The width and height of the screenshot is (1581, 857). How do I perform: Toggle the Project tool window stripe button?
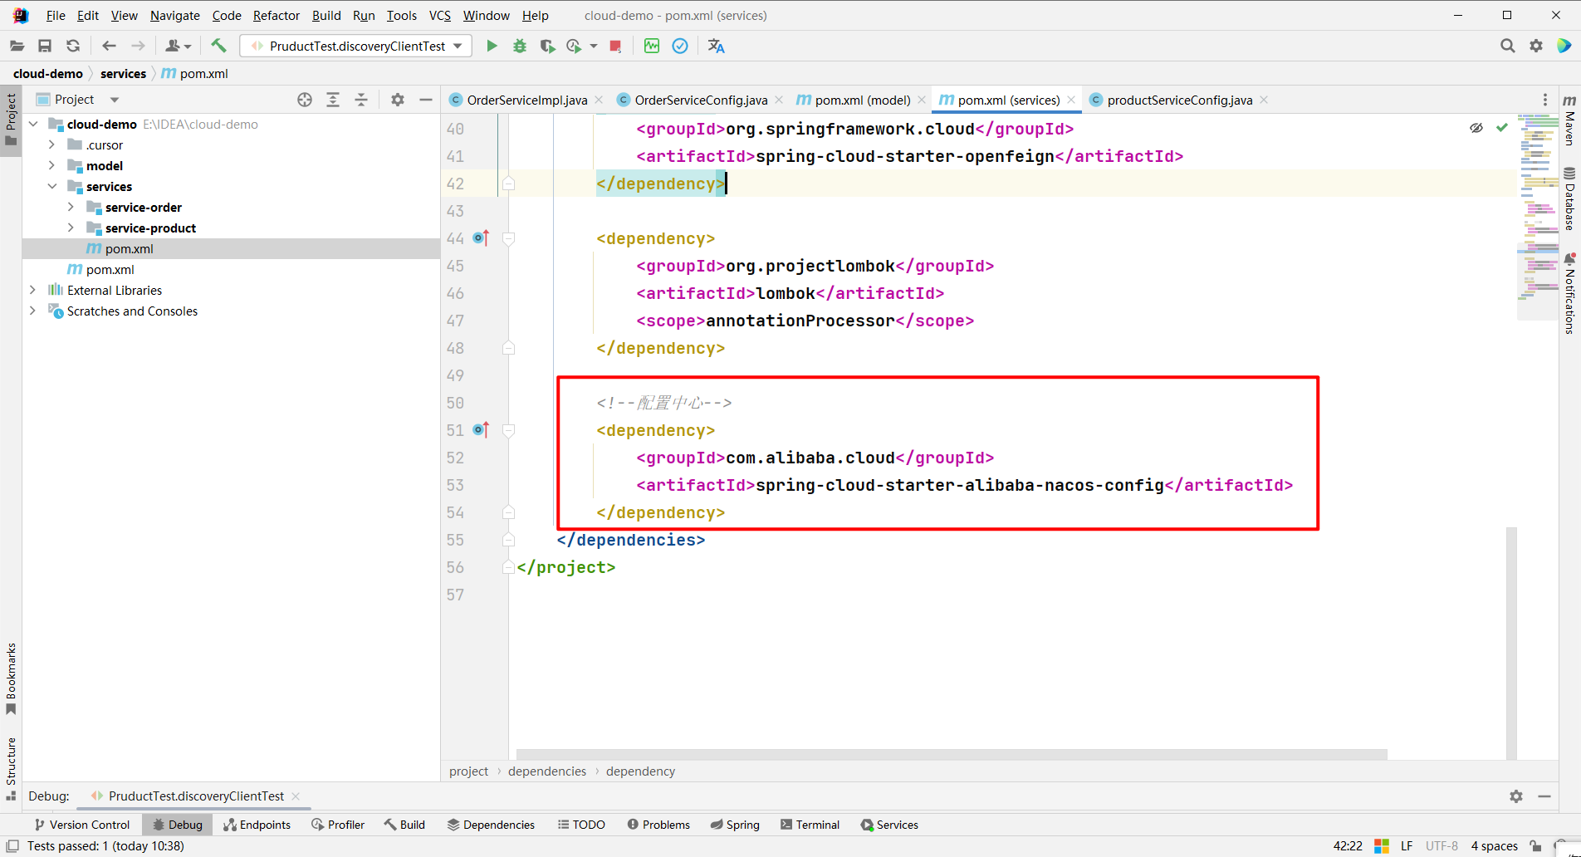11,120
